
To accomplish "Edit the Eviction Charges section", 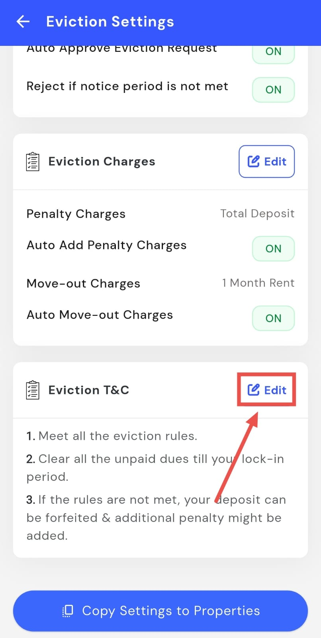I will tap(267, 161).
